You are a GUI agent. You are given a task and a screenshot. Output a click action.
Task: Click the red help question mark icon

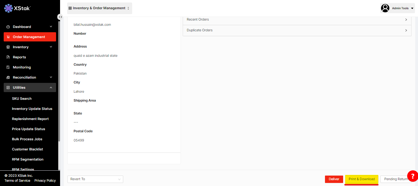click(412, 176)
